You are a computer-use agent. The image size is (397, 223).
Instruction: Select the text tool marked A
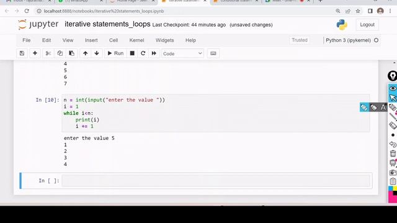383,107
